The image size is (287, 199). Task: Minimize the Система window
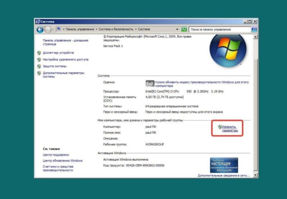pyautogui.click(x=245, y=22)
